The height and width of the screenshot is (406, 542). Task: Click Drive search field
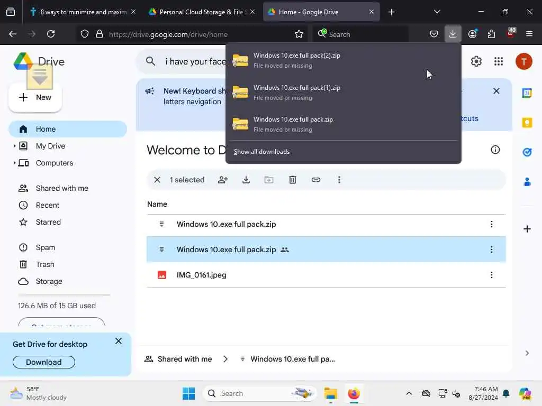[x=181, y=61]
